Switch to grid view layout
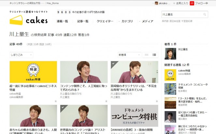This screenshot has height=134, width=216. click(146, 55)
